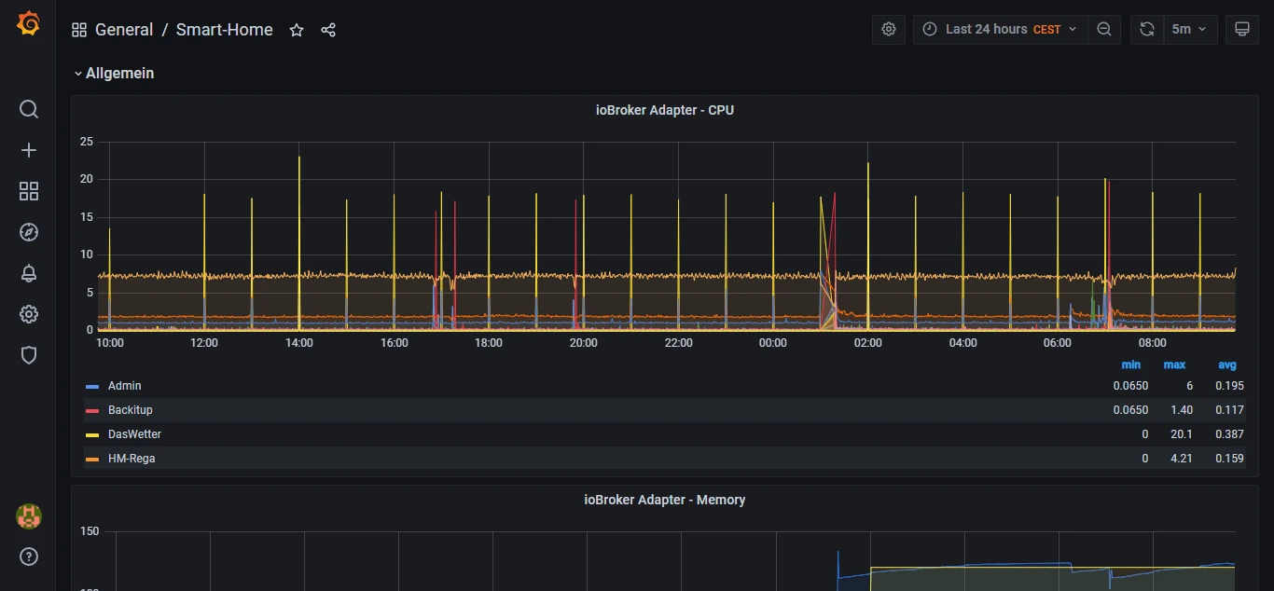
Task: Open the Help question mark icon
Action: 29,557
